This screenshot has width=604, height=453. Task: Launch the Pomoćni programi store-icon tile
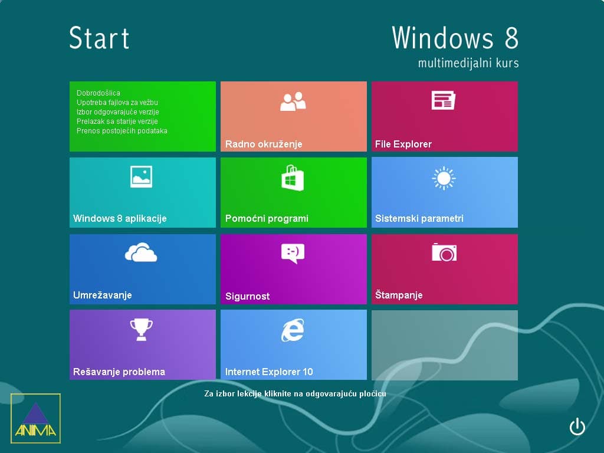293,192
